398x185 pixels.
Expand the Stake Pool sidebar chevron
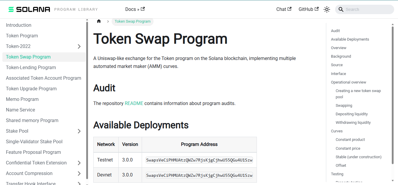pos(79,131)
